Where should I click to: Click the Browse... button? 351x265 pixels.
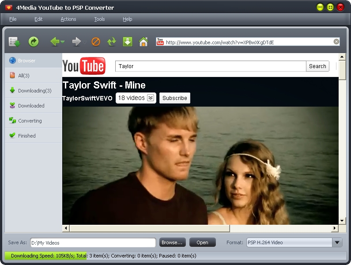pyautogui.click(x=172, y=242)
